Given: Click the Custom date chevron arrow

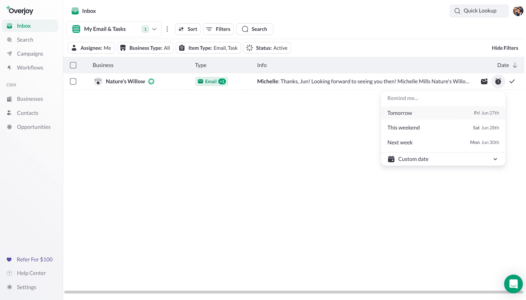Looking at the screenshot, I should point(495,159).
